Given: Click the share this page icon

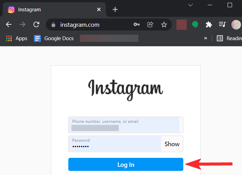Looking at the screenshot, I should pyautogui.click(x=150, y=25).
